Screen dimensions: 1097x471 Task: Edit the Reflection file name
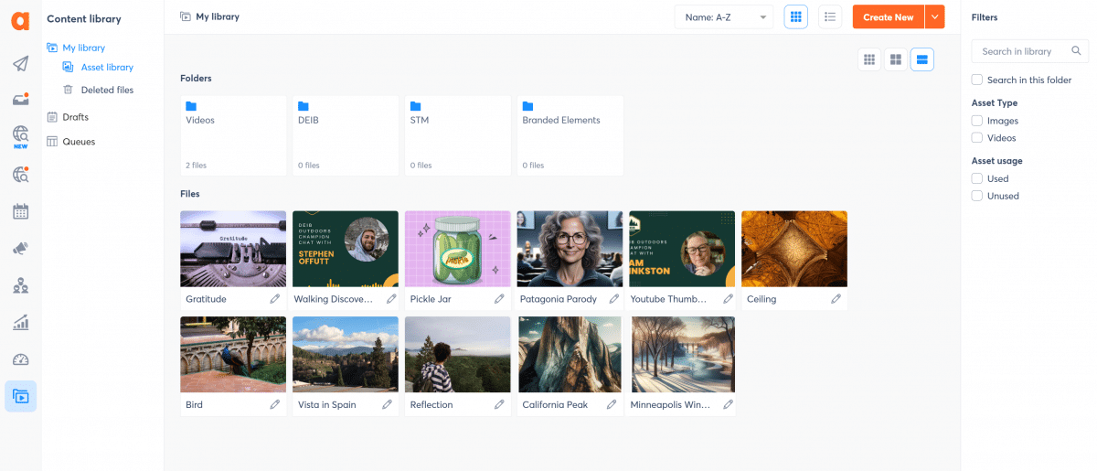[x=499, y=404]
